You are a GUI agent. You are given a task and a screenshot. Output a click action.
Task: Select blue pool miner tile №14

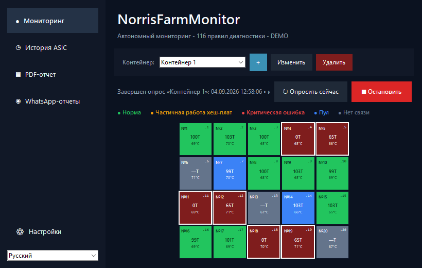(x=298, y=208)
